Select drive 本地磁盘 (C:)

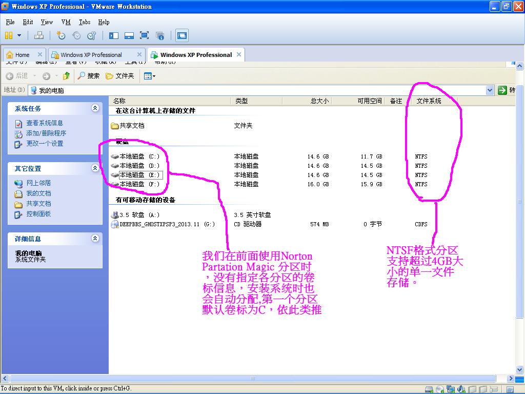point(135,156)
